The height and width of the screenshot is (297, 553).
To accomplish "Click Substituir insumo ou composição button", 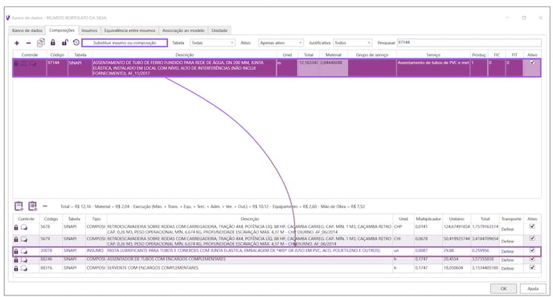I will (125, 43).
